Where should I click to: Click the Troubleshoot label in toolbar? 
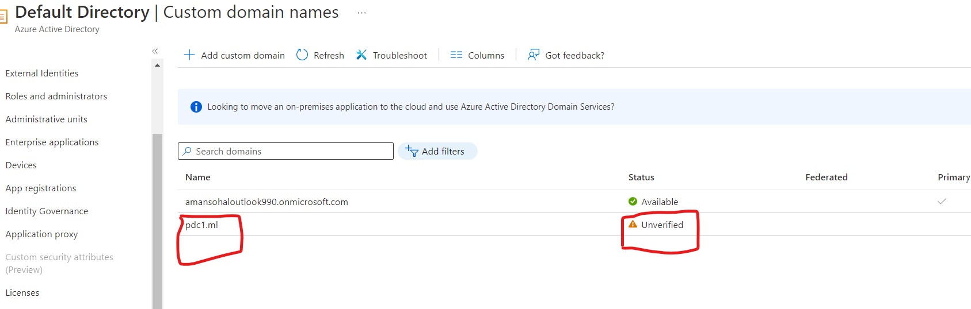coord(400,56)
